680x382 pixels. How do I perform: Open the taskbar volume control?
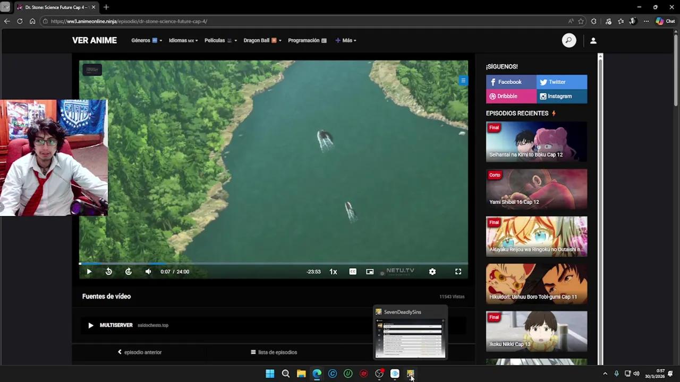[636, 374]
